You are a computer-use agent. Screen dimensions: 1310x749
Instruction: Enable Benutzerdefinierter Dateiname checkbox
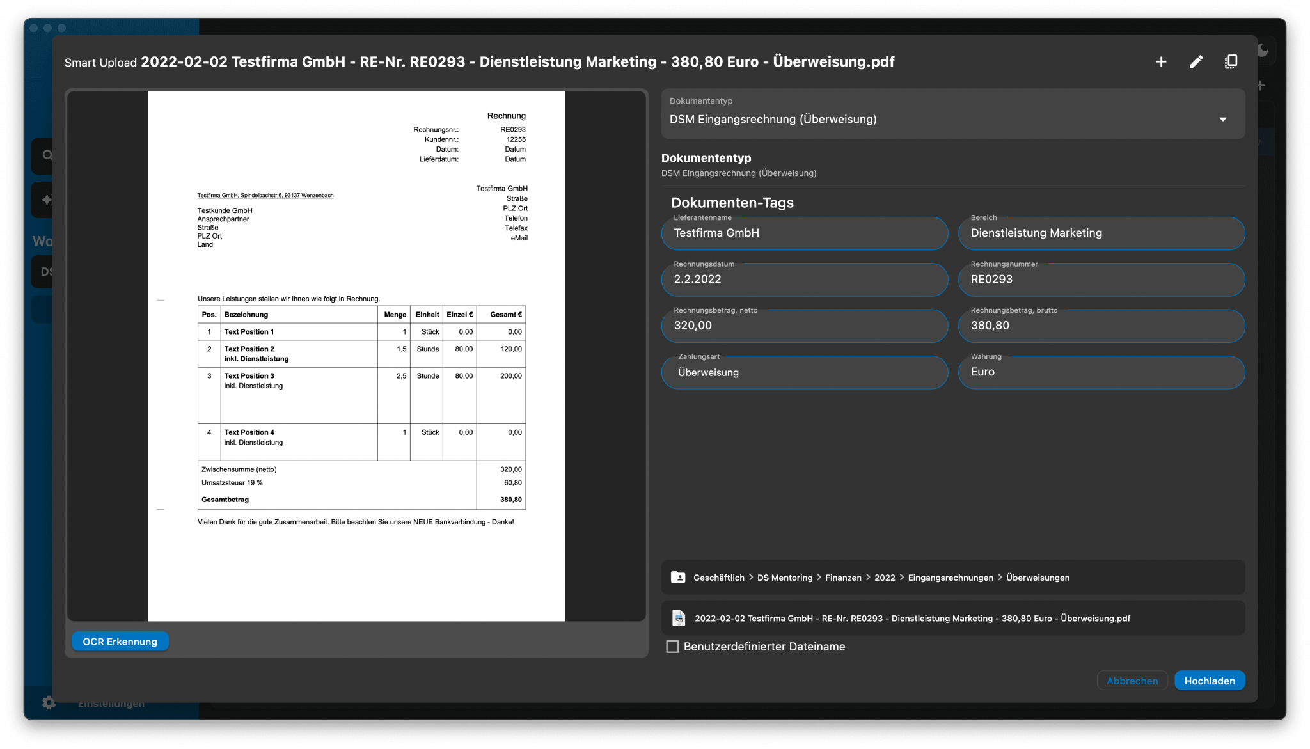click(672, 647)
